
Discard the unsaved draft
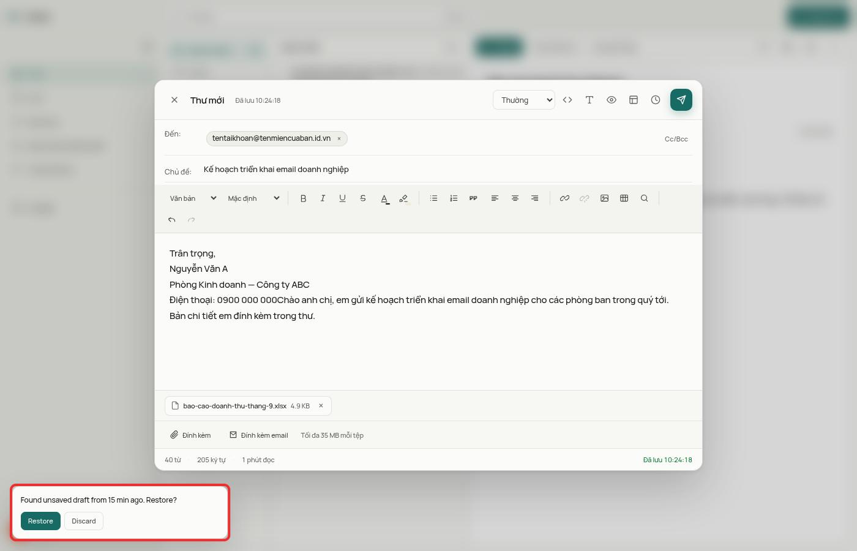point(84,521)
